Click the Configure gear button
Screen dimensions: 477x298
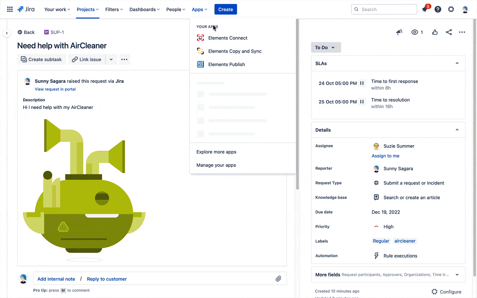tap(447, 292)
